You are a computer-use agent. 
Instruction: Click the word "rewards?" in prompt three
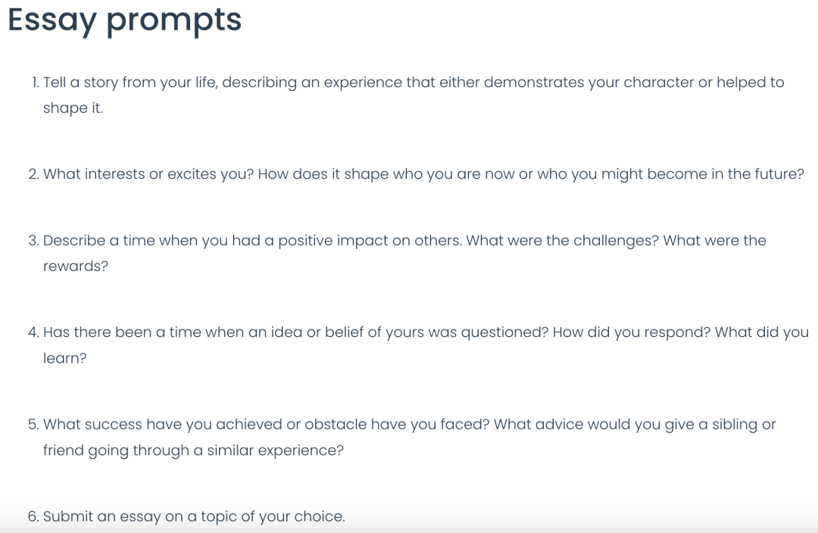pos(76,266)
